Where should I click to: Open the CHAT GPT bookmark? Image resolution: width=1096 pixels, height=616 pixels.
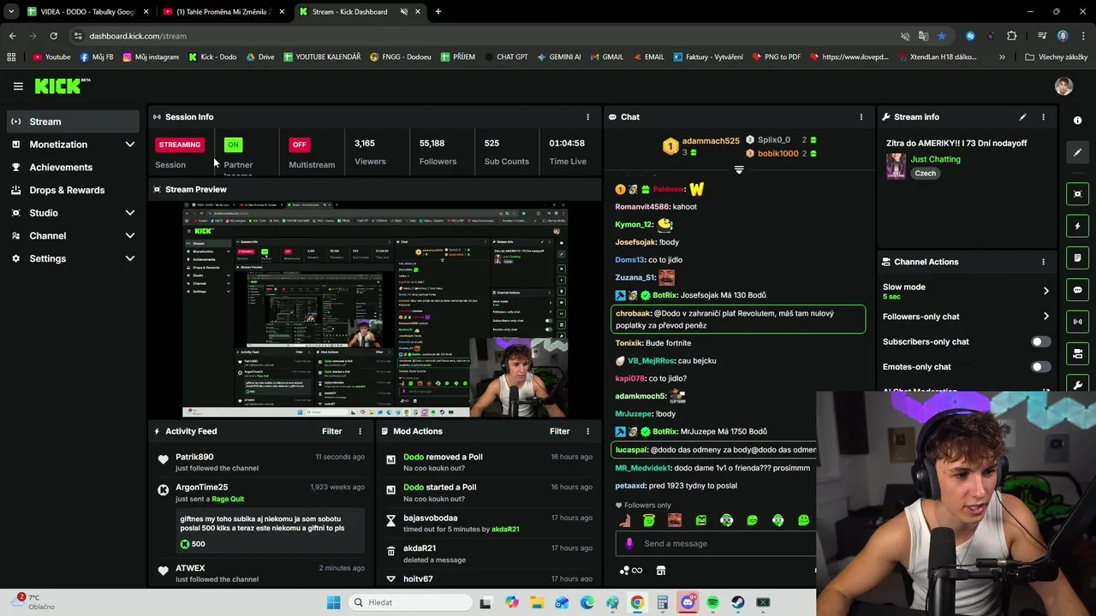[504, 57]
